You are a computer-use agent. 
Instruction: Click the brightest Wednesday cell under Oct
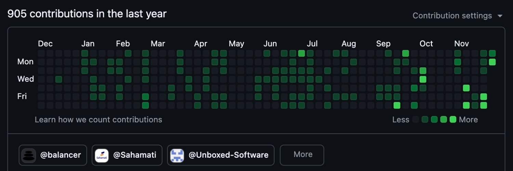(x=423, y=79)
